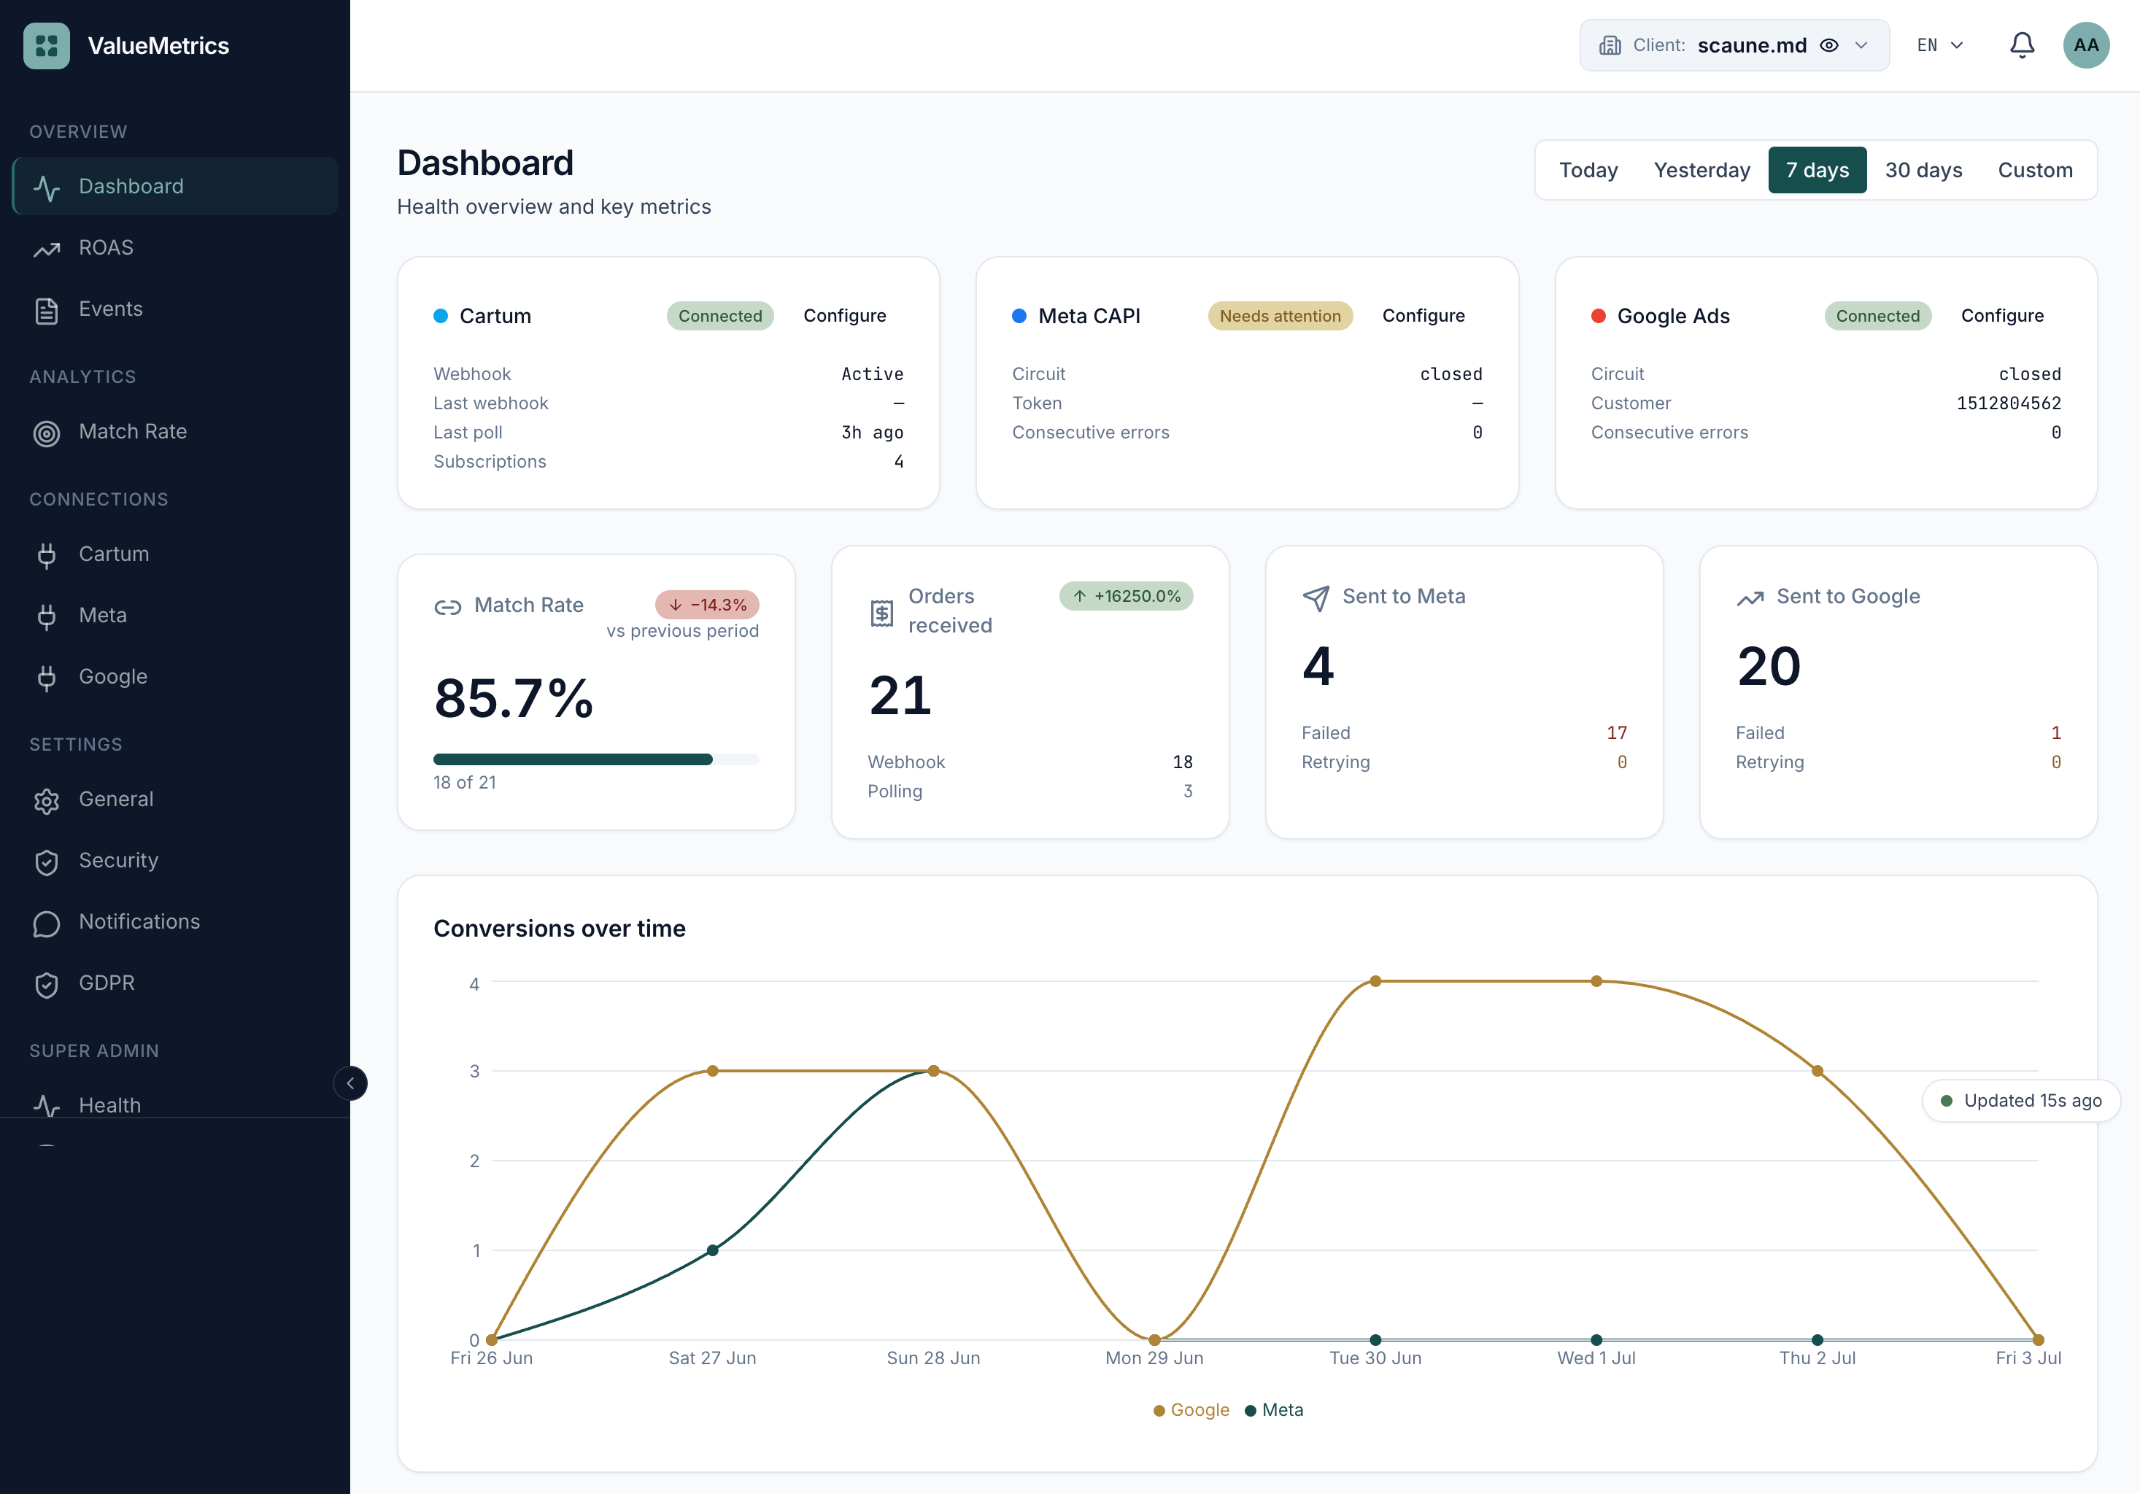Click the Failed count 17 under Sent to Meta
Screen dimensions: 2140x1494
pos(1617,733)
